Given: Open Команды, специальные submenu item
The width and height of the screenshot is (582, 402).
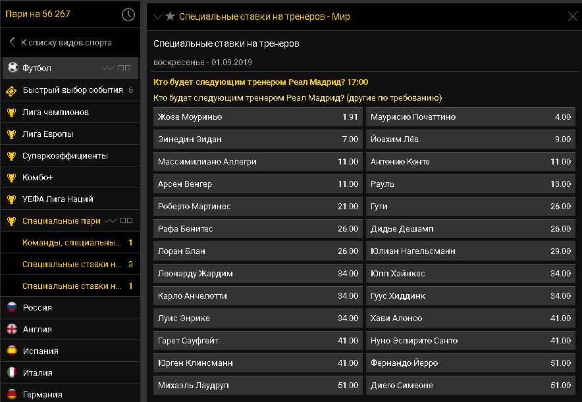Looking at the screenshot, I should [x=70, y=243].
